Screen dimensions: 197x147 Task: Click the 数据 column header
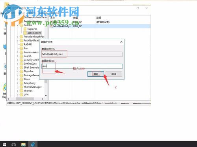pos(98,18)
